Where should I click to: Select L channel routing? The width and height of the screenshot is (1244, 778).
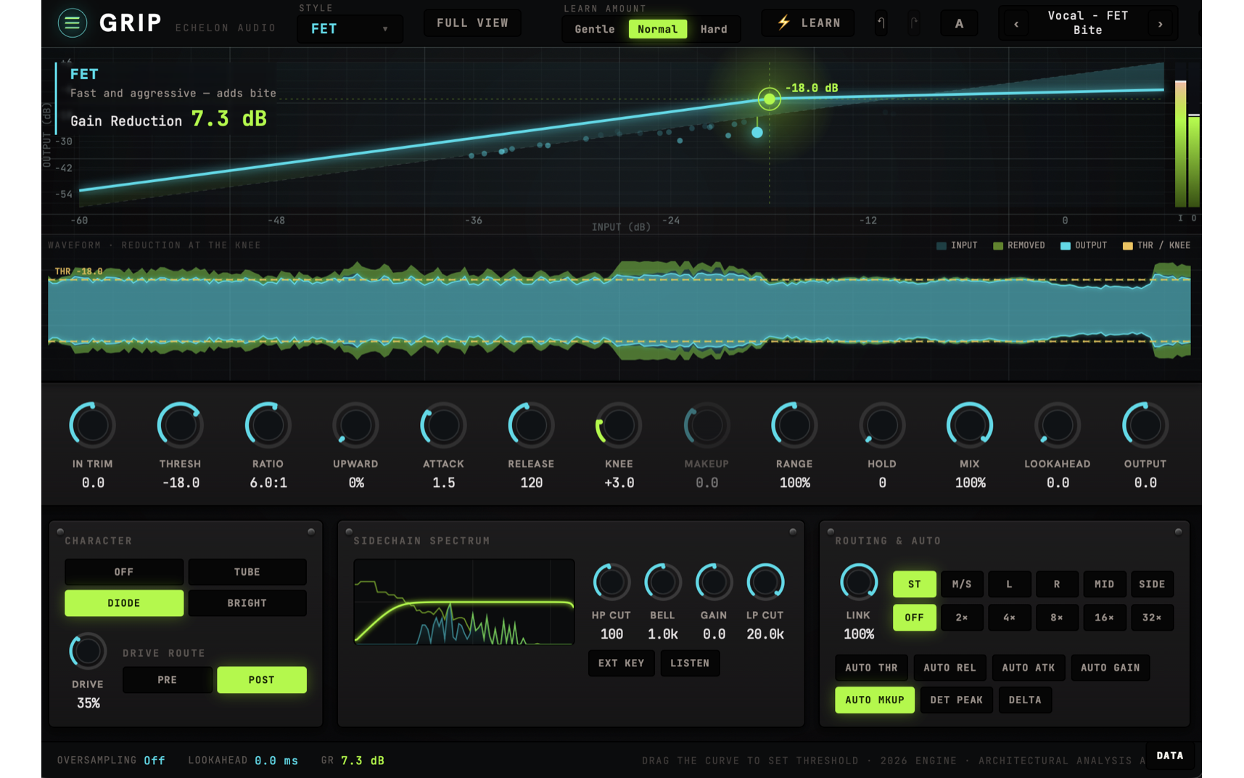point(1009,584)
